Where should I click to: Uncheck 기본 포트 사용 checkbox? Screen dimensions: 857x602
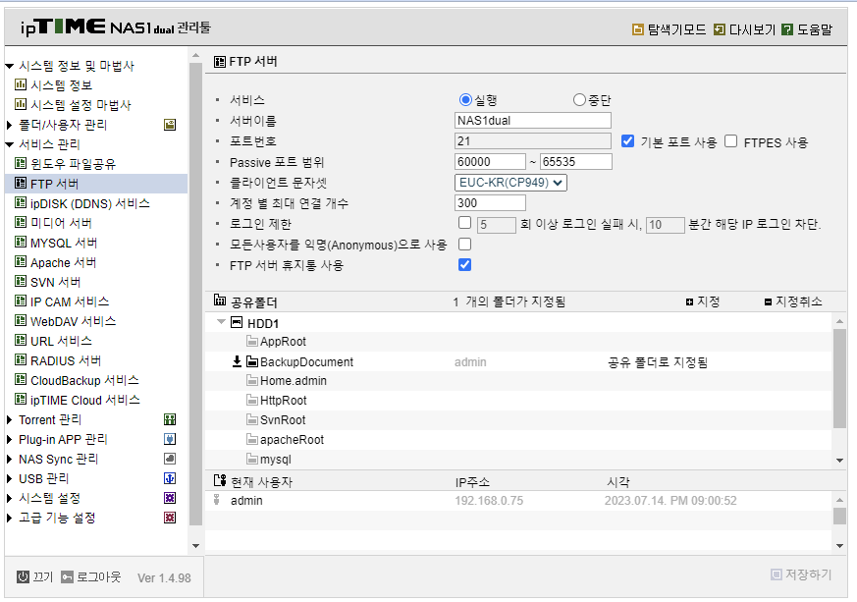coord(628,141)
